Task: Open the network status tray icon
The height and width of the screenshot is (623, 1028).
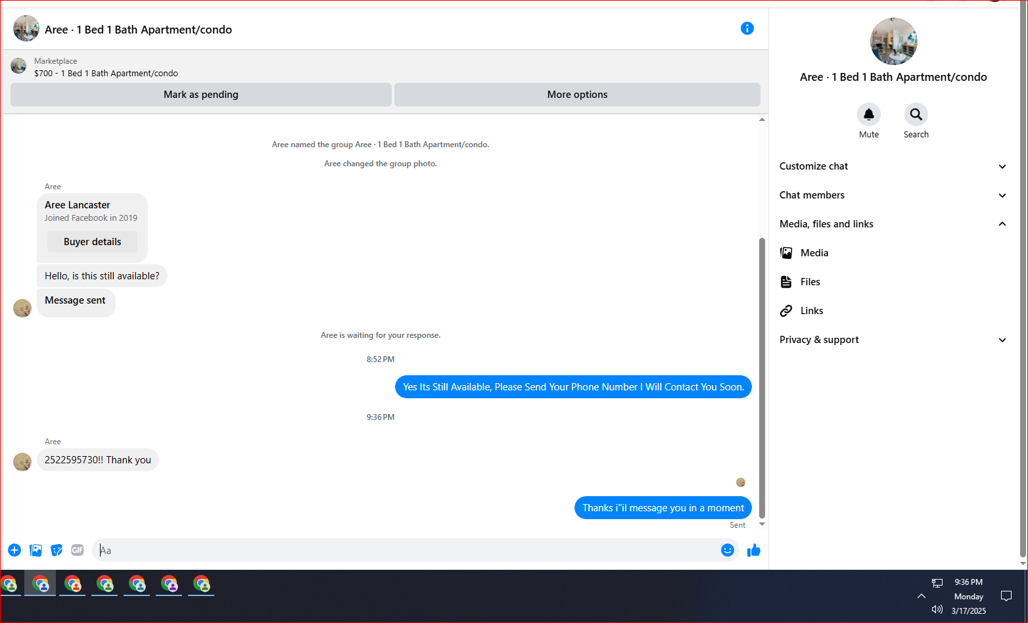Action: (937, 582)
